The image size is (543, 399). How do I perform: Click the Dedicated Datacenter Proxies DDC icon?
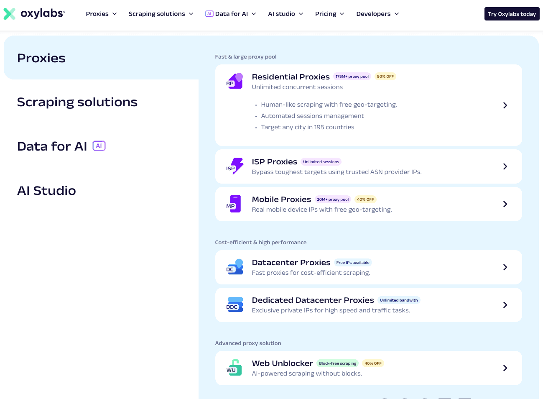click(235, 304)
